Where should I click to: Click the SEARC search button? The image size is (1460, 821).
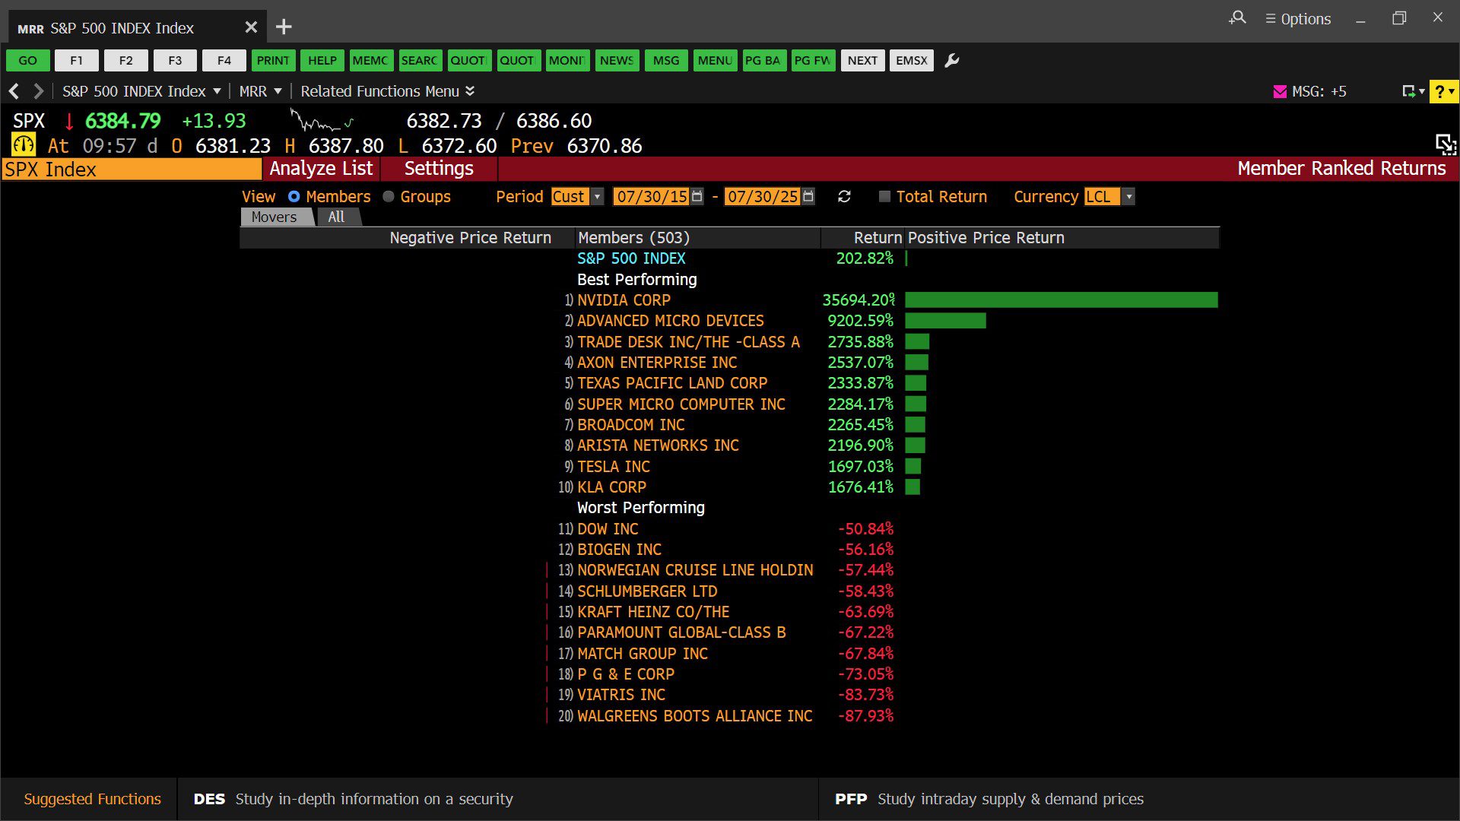click(420, 61)
